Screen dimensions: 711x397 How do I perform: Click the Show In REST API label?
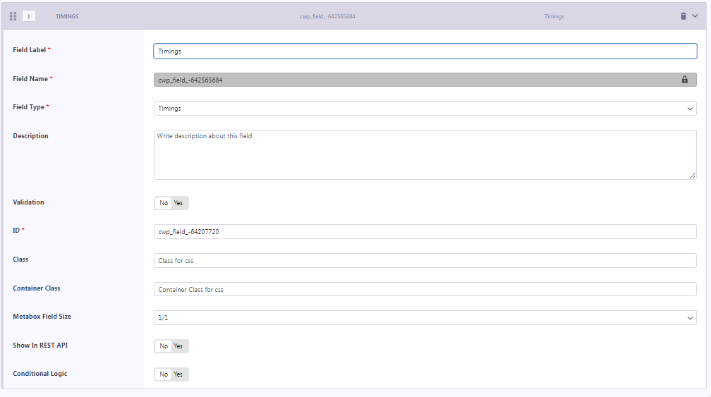click(40, 346)
